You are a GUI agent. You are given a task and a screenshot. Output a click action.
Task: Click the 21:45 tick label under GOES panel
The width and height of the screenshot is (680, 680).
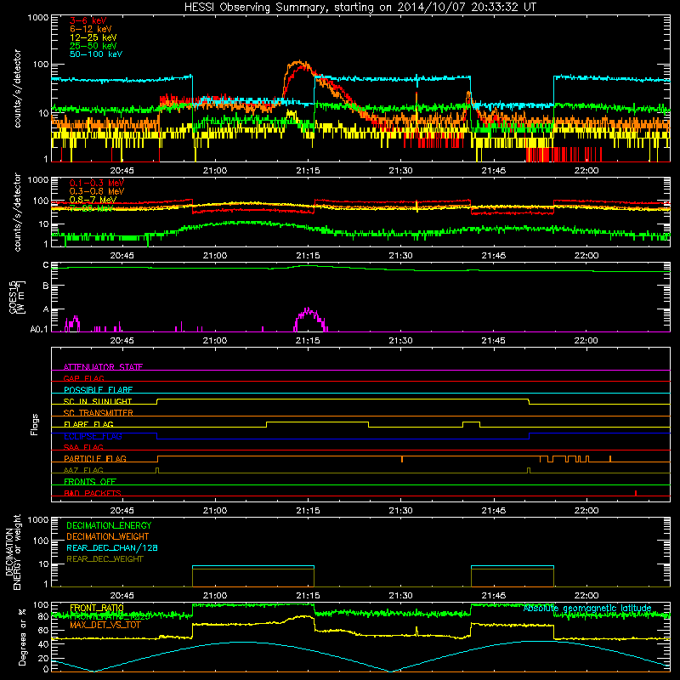pyautogui.click(x=494, y=341)
